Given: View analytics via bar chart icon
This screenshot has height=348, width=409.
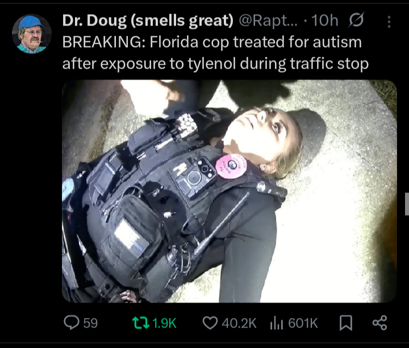Looking at the screenshot, I should click(277, 323).
